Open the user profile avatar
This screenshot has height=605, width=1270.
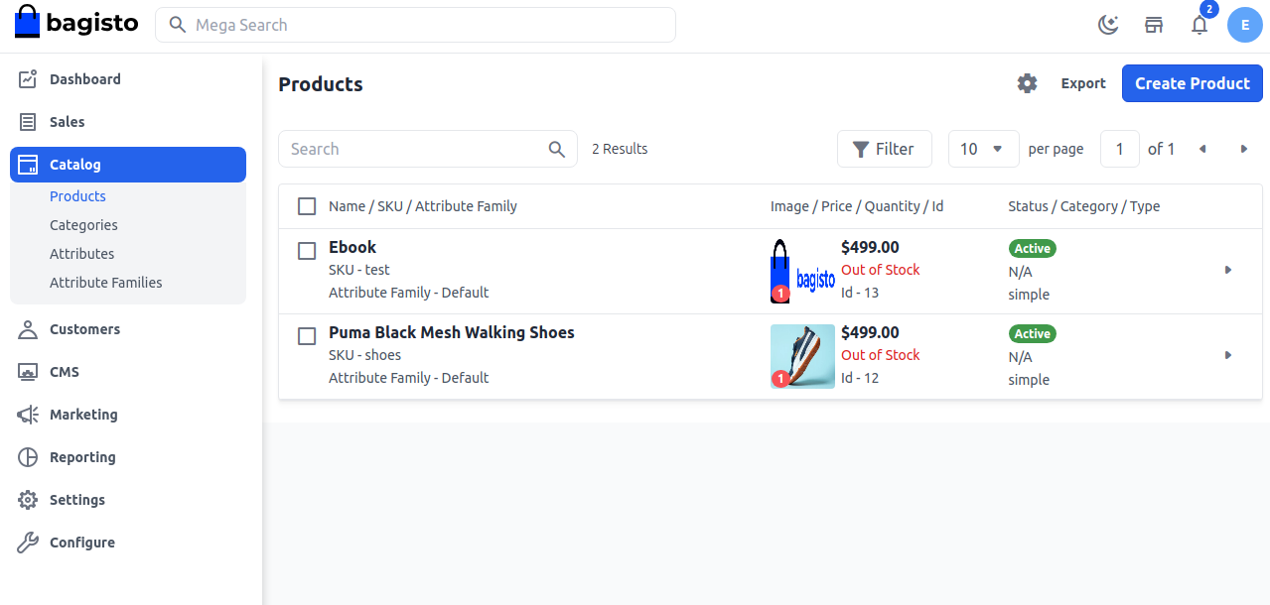(x=1244, y=25)
